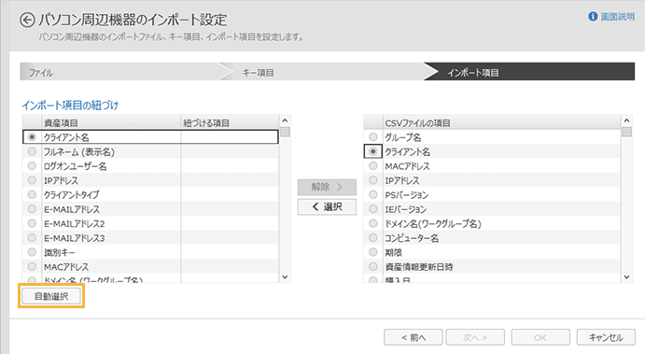This screenshot has height=354, width=645.
Task: Choose 資産情報更新日時 radio in CSV list
Action: click(373, 267)
